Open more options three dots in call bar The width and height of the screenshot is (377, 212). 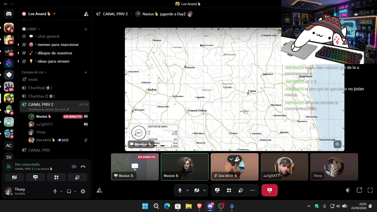pos(252,190)
